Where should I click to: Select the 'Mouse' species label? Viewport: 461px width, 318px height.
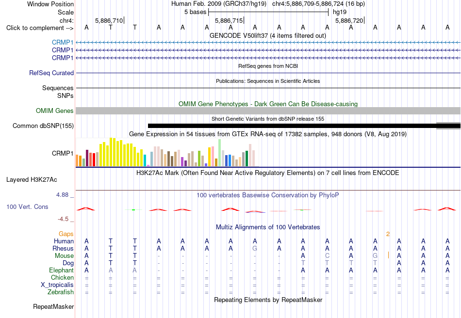click(x=64, y=256)
